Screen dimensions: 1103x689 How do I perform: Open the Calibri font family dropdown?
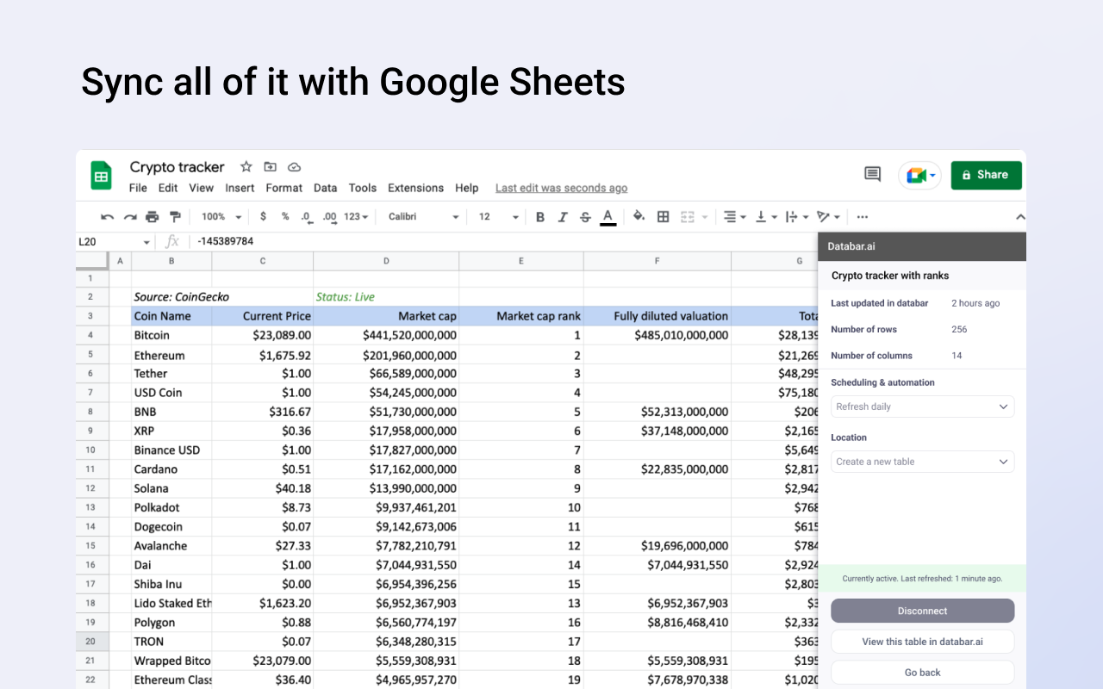(x=422, y=217)
